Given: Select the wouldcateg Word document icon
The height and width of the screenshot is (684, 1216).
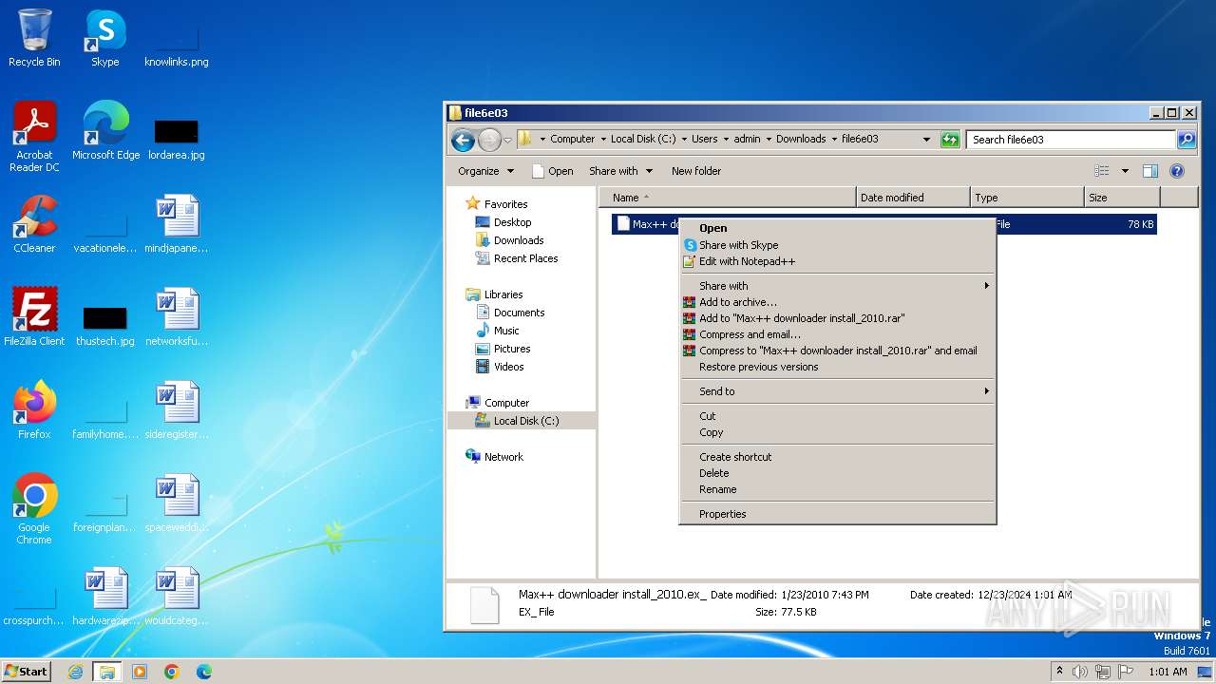Looking at the screenshot, I should [x=177, y=596].
